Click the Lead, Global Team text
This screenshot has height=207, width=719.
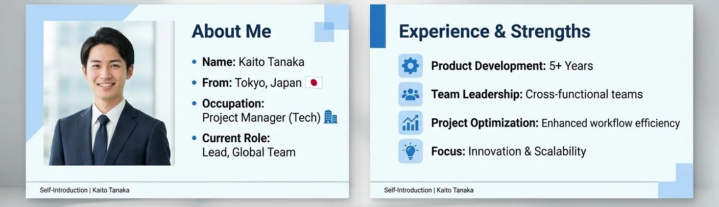pyautogui.click(x=249, y=152)
